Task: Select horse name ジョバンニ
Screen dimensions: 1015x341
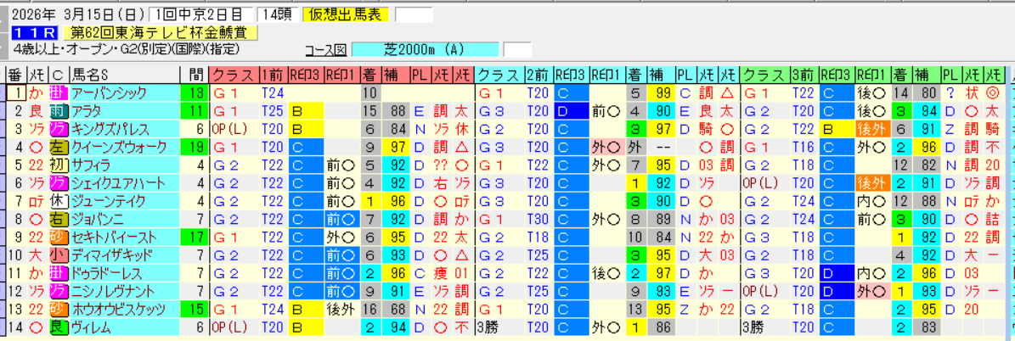Action: pos(97,220)
